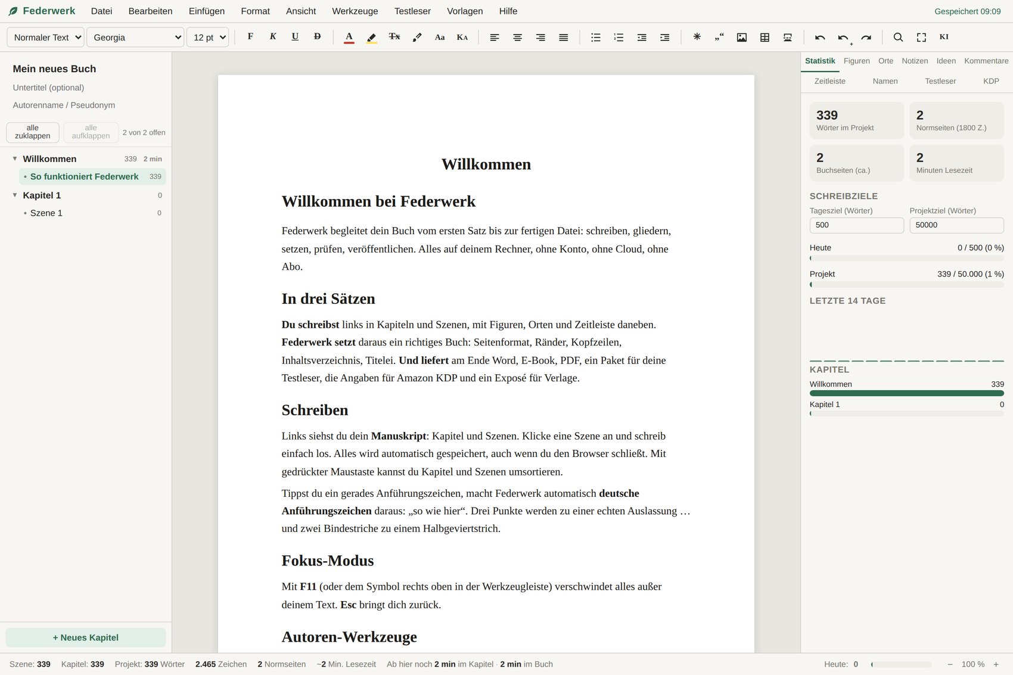Open the Werkzeuge menu
The image size is (1013, 675).
click(355, 11)
